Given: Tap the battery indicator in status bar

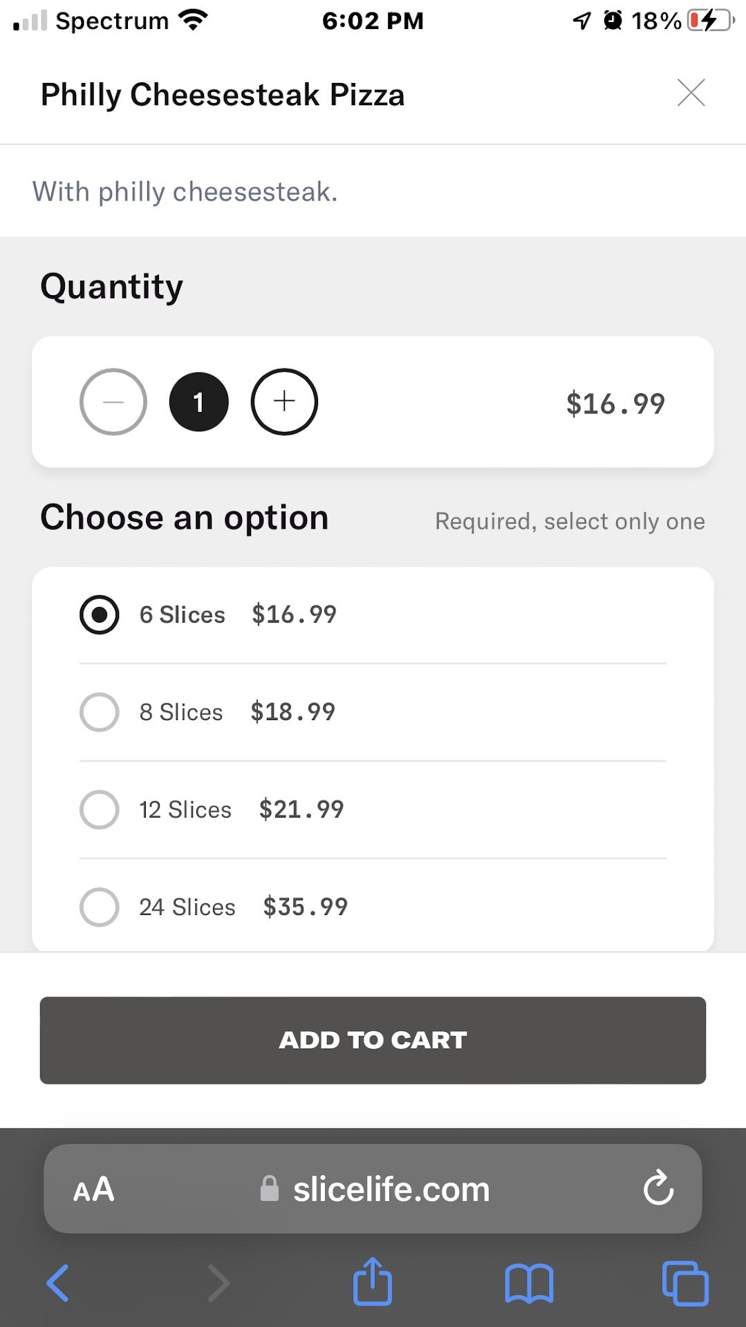Looking at the screenshot, I should [x=711, y=21].
